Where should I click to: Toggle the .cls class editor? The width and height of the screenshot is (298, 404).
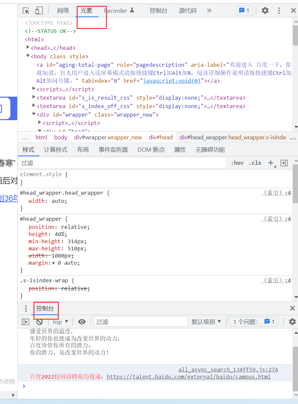[255, 163]
